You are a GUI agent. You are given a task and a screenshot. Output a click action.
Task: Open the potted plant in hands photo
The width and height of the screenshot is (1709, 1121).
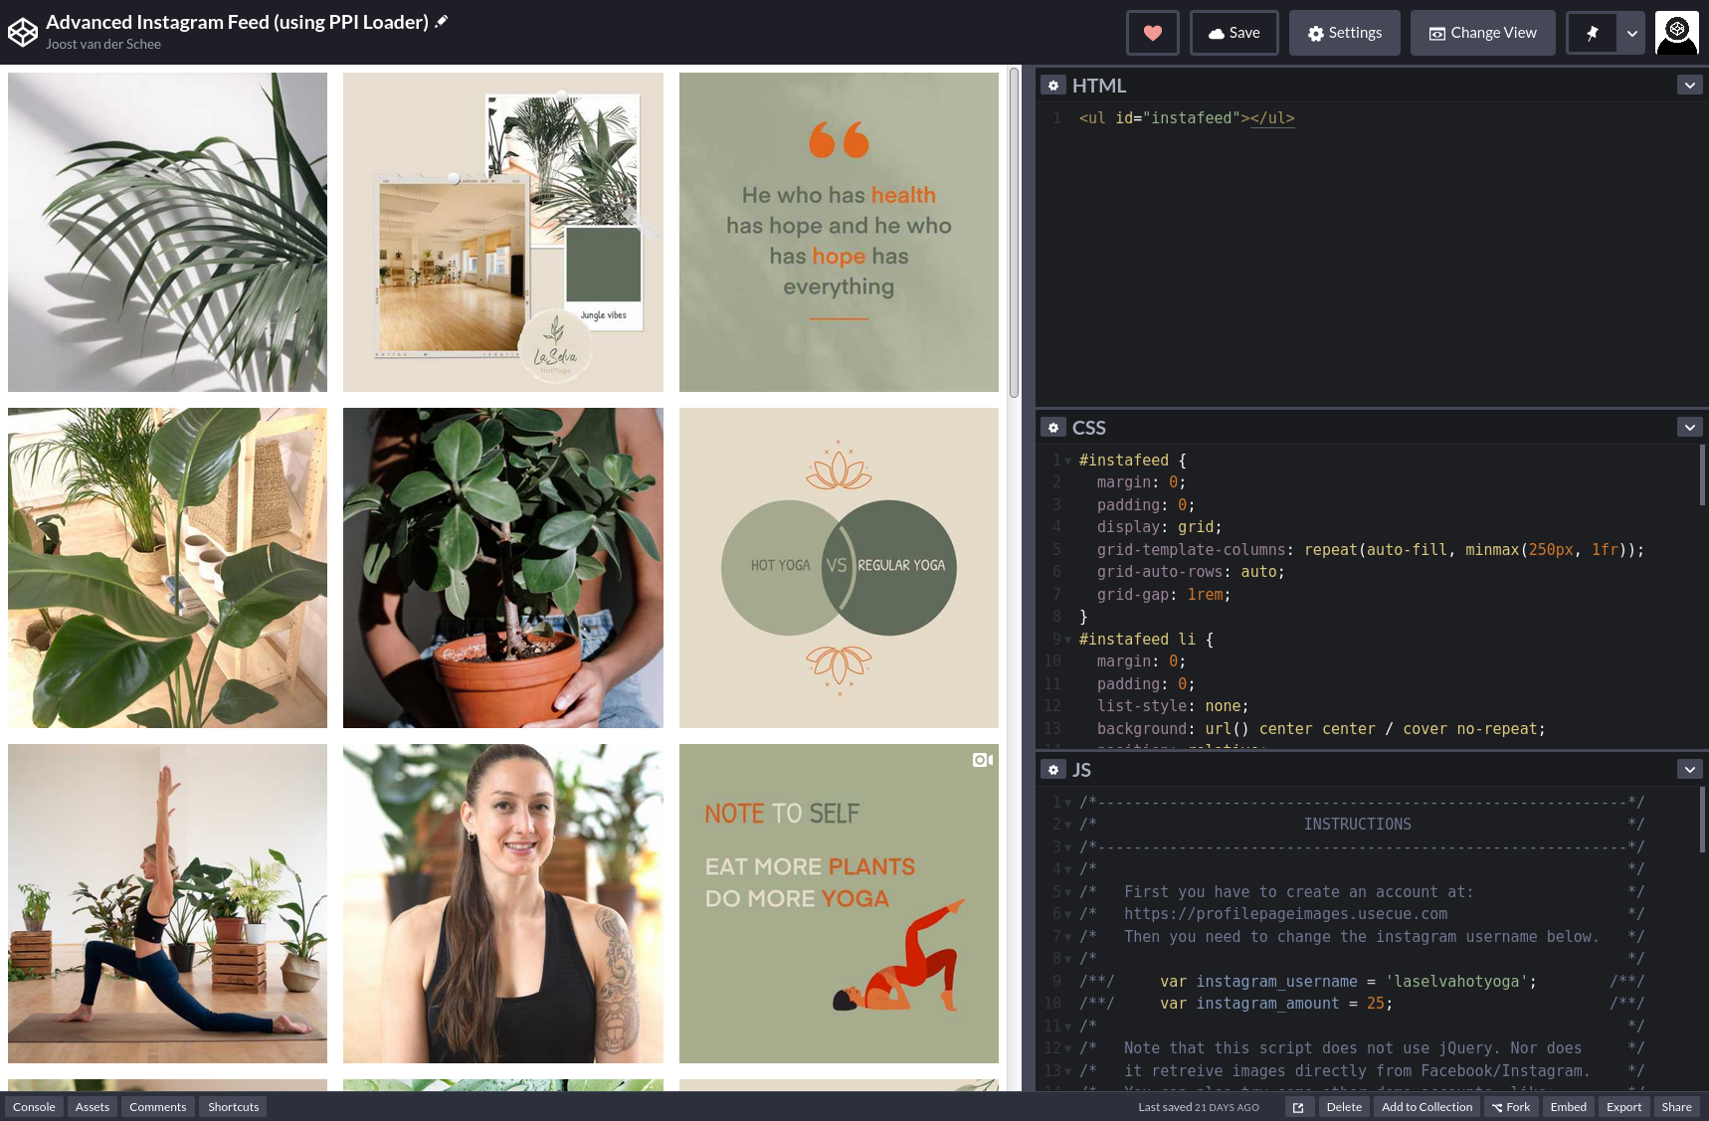(x=503, y=568)
